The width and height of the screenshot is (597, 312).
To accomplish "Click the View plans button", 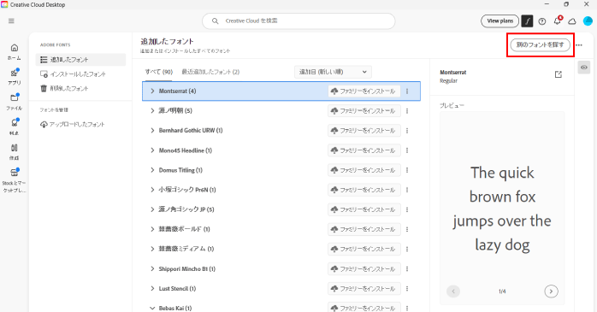I will pyautogui.click(x=499, y=21).
